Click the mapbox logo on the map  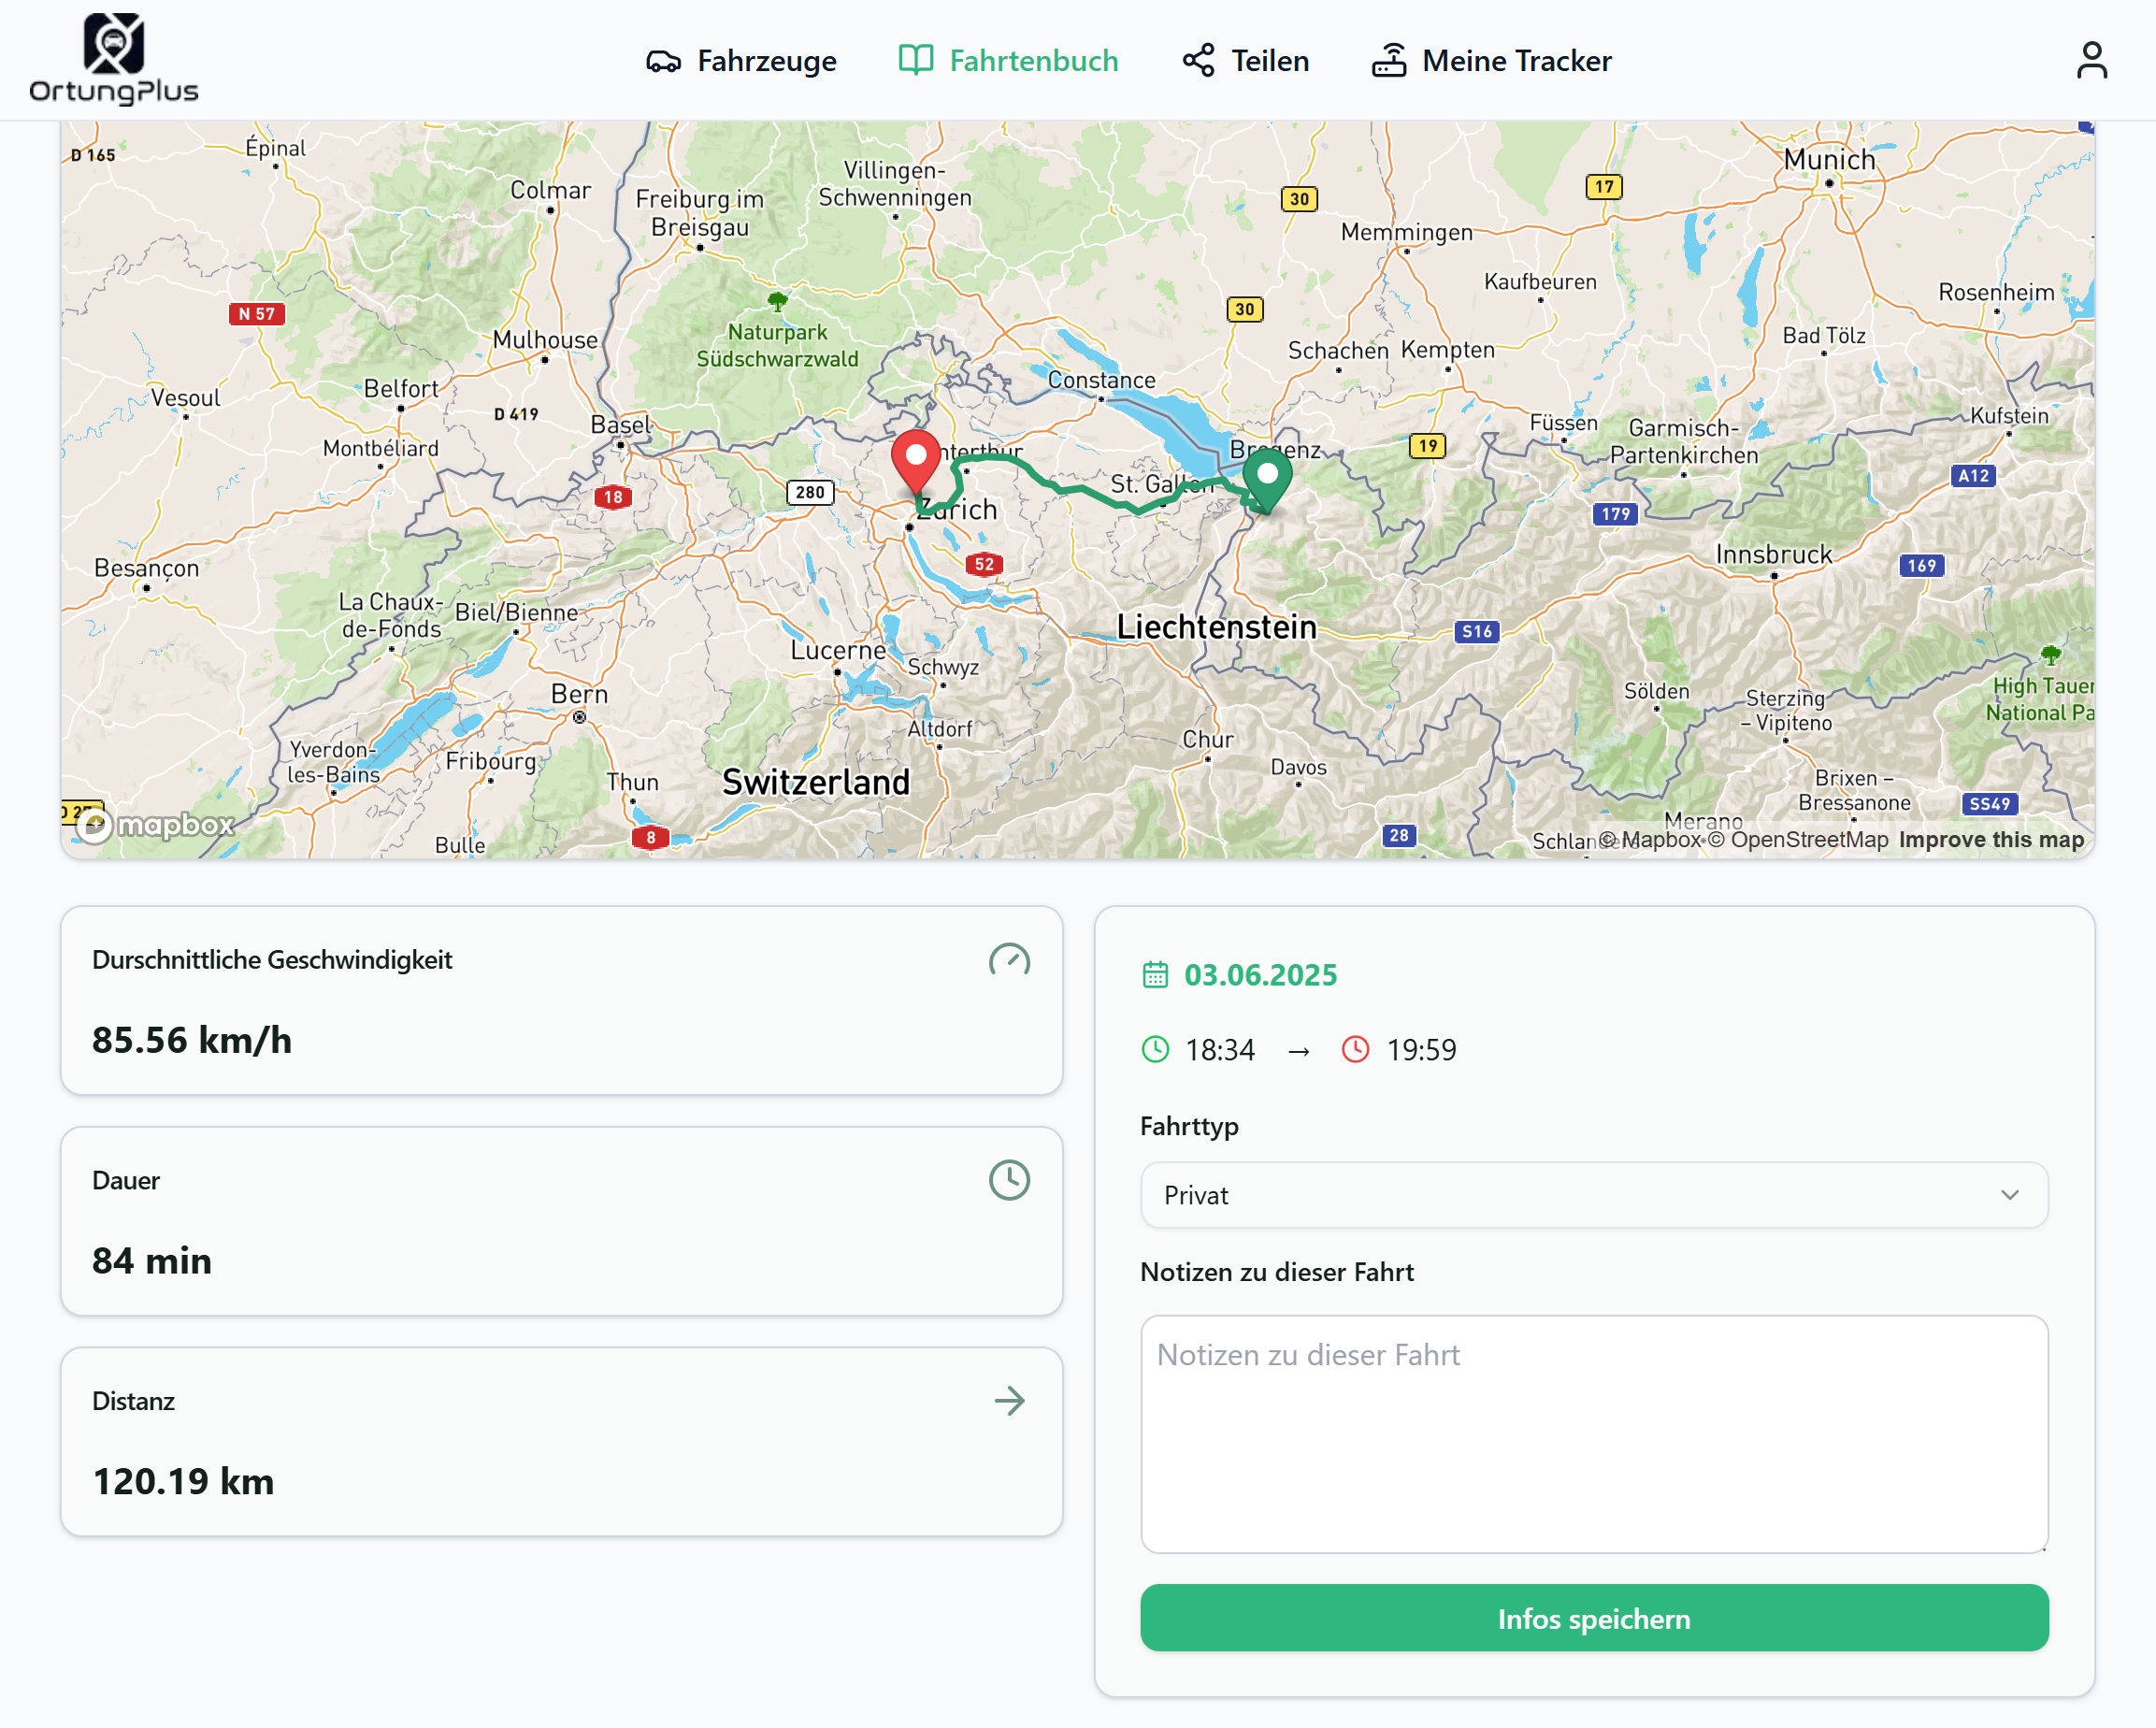[x=158, y=825]
